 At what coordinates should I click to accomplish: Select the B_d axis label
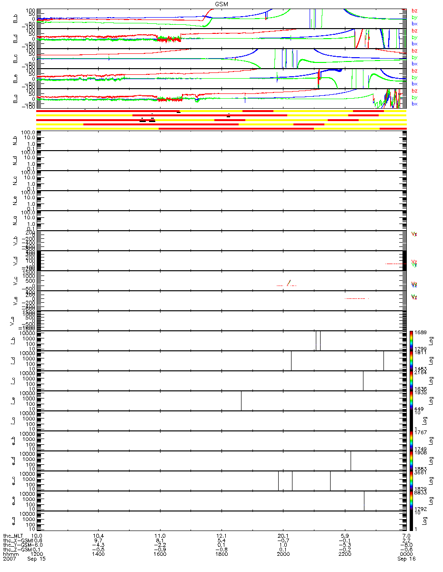(x=15, y=38)
